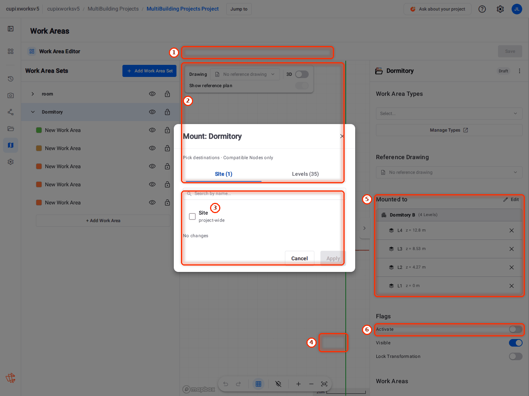Open the settings gear in top bar
The height and width of the screenshot is (396, 529).
(500, 9)
